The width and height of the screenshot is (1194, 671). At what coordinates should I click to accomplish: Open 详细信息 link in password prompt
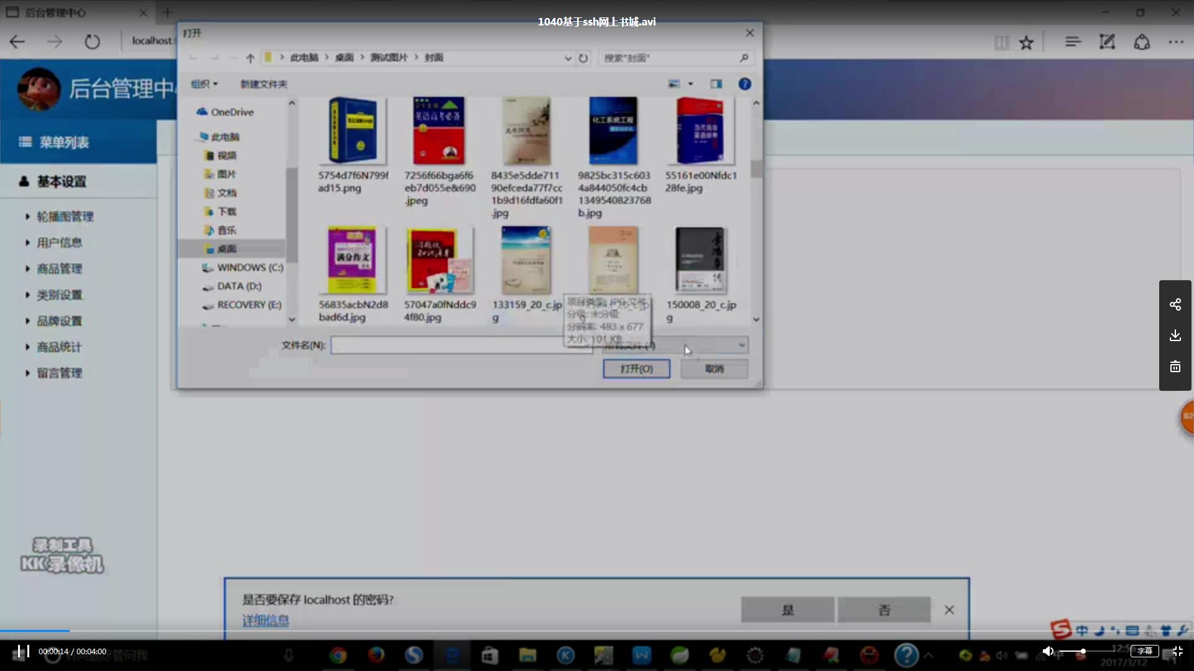[266, 620]
